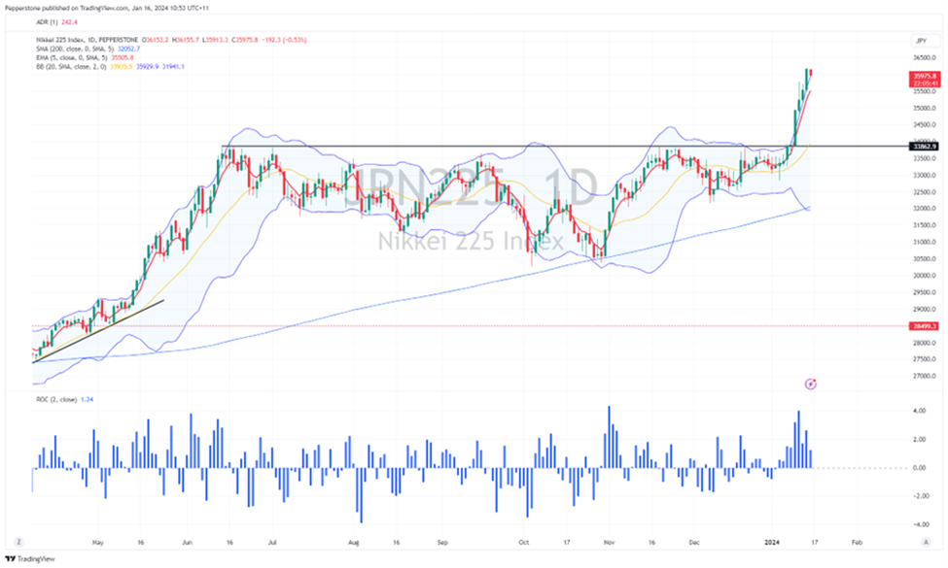948x568 pixels.
Task: Open the JPY currency selector
Action: point(919,40)
